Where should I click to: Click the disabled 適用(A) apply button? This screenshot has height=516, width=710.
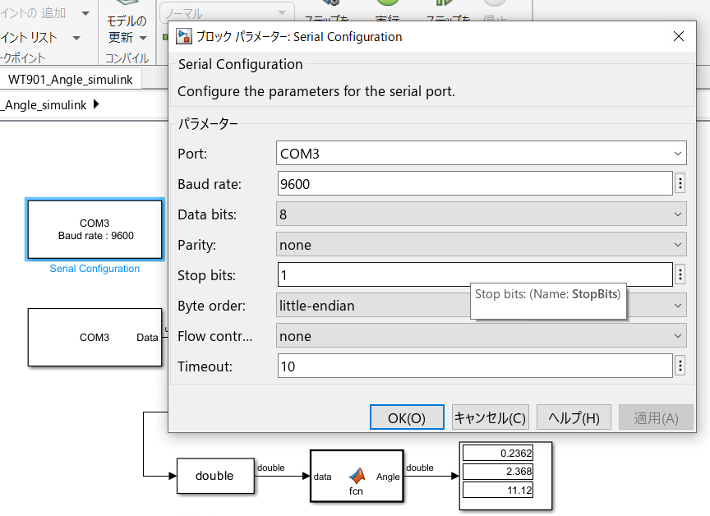point(656,417)
